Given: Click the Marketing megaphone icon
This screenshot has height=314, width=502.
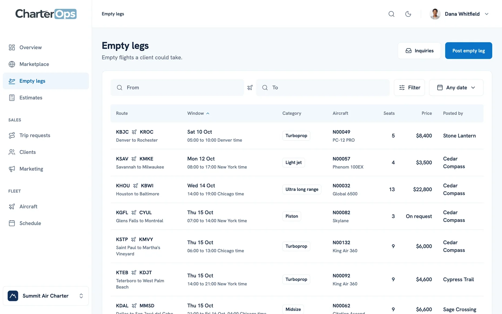Looking at the screenshot, I should pyautogui.click(x=12, y=169).
